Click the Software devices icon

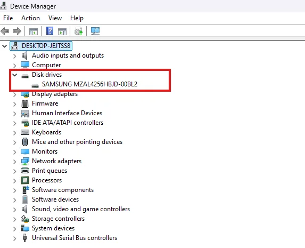click(x=25, y=199)
